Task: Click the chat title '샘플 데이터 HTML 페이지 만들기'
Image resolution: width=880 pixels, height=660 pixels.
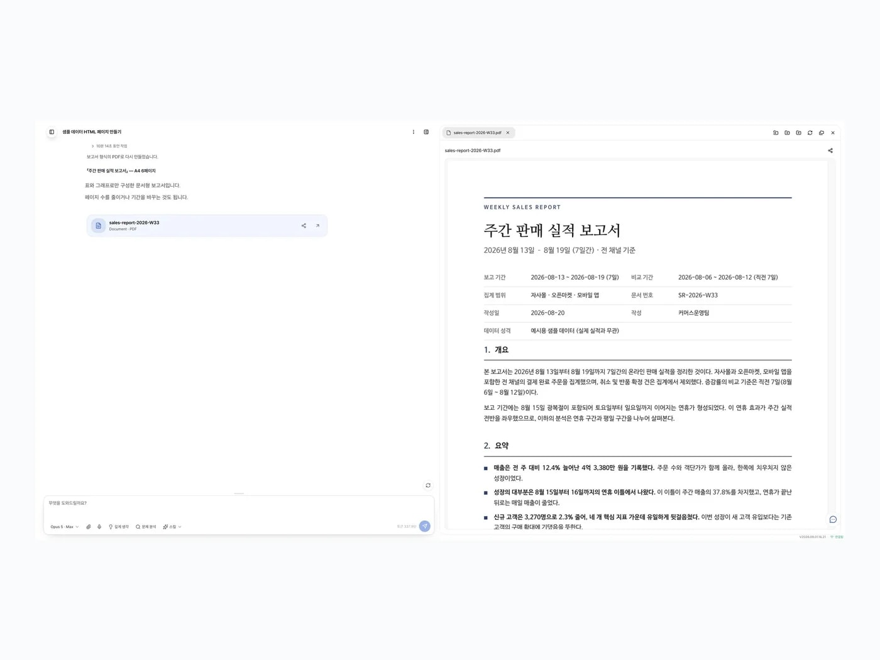Action: coord(92,132)
